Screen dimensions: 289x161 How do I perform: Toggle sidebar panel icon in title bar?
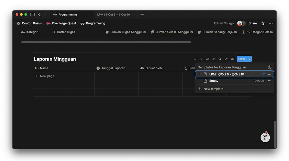pos(33,14)
